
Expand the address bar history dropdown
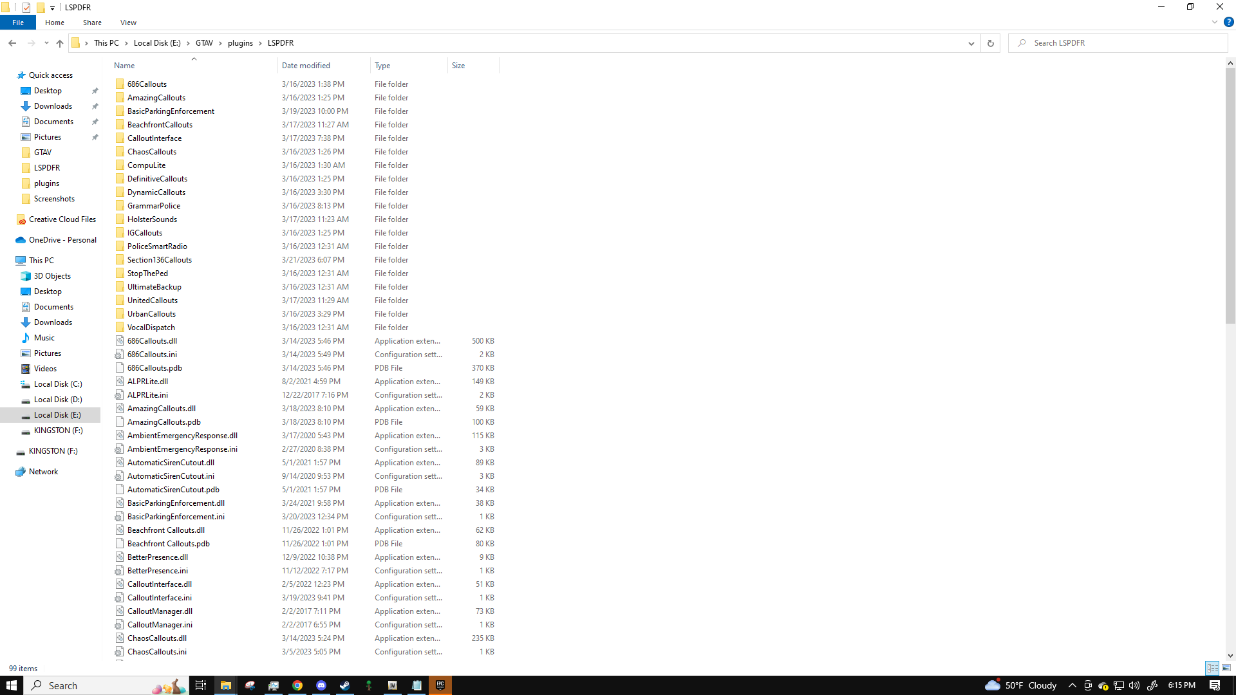pos(971,43)
